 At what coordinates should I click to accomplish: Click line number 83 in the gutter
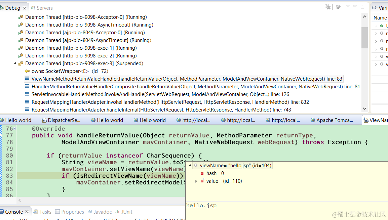click(x=9, y=176)
